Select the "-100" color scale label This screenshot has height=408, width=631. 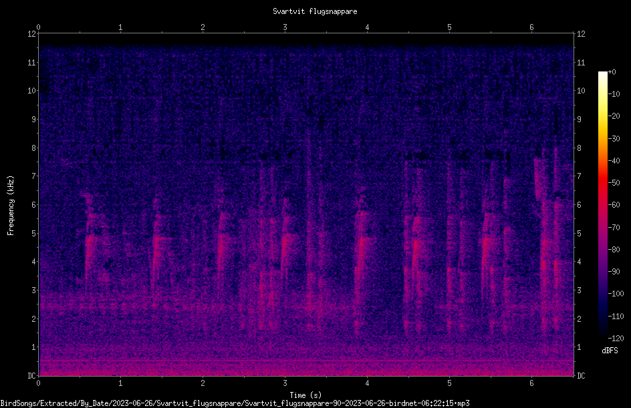click(x=616, y=294)
